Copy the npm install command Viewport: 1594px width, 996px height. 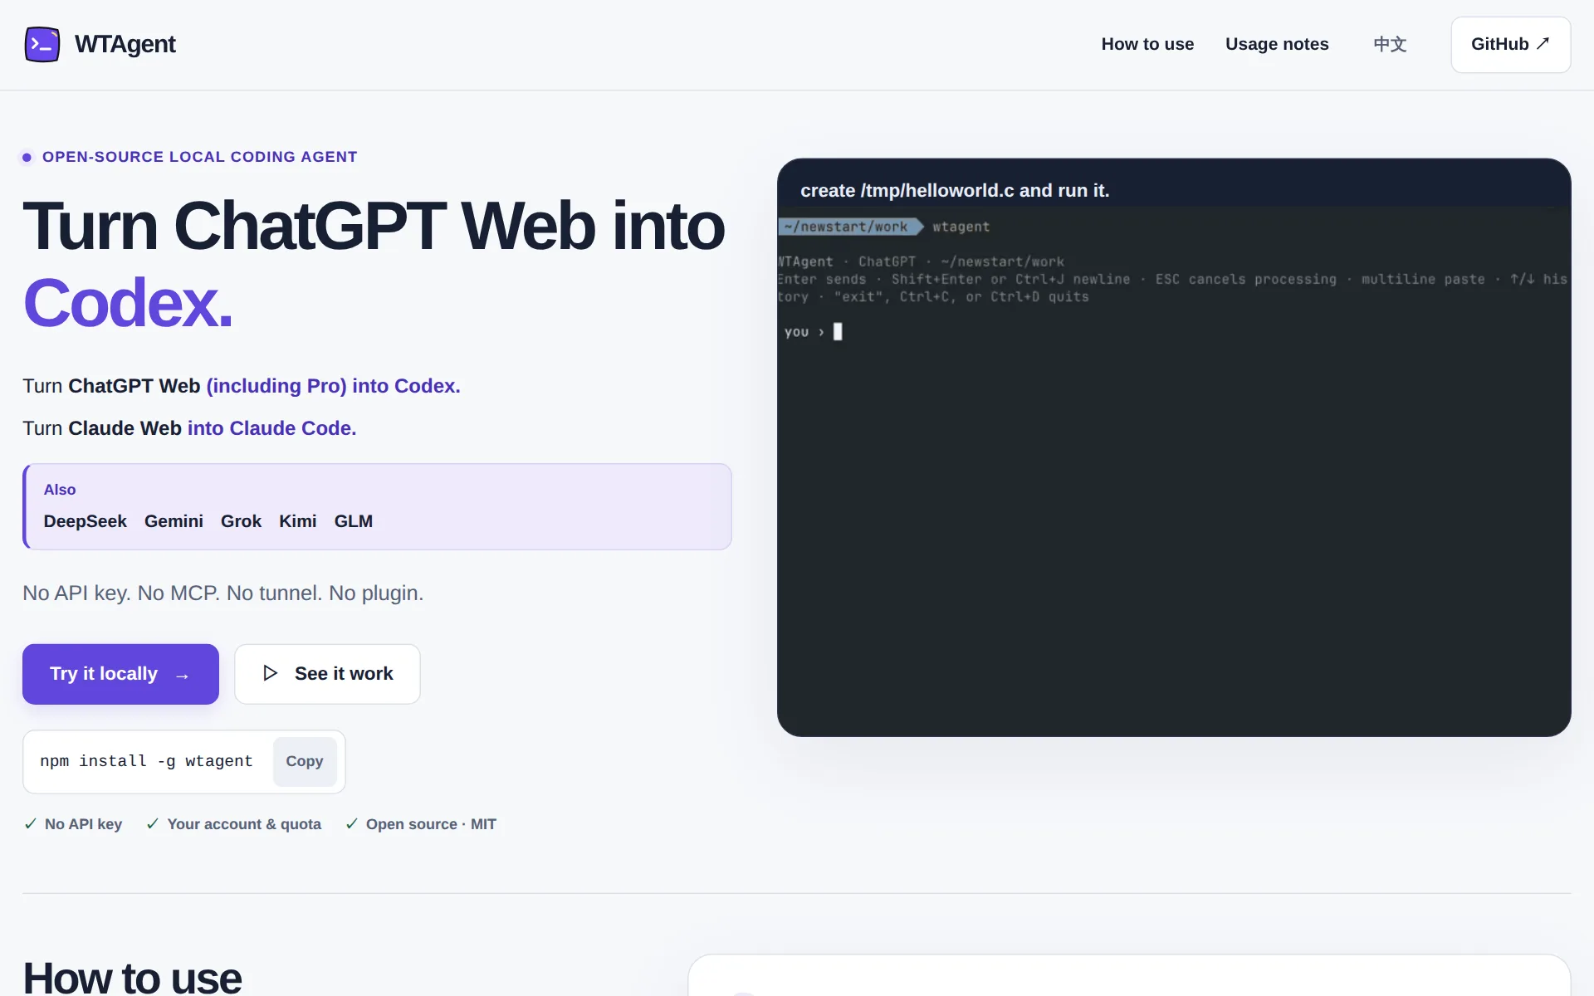pyautogui.click(x=305, y=761)
